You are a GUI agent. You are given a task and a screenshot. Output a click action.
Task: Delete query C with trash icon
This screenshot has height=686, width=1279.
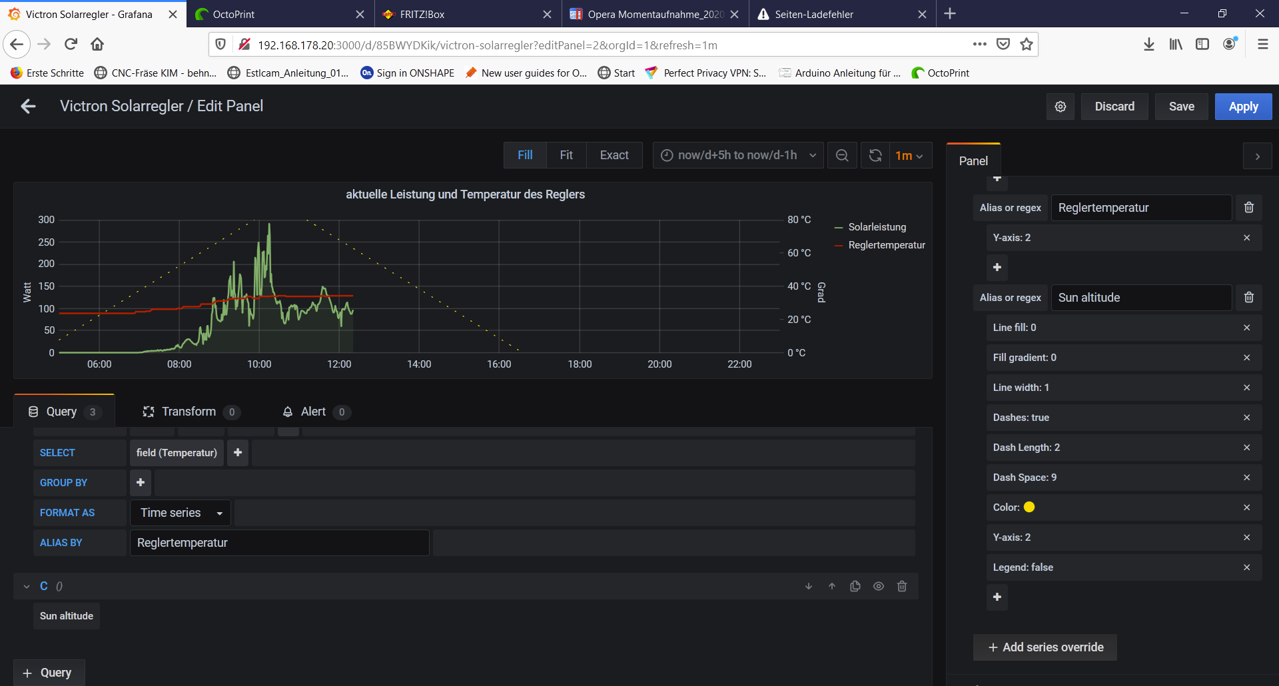902,586
